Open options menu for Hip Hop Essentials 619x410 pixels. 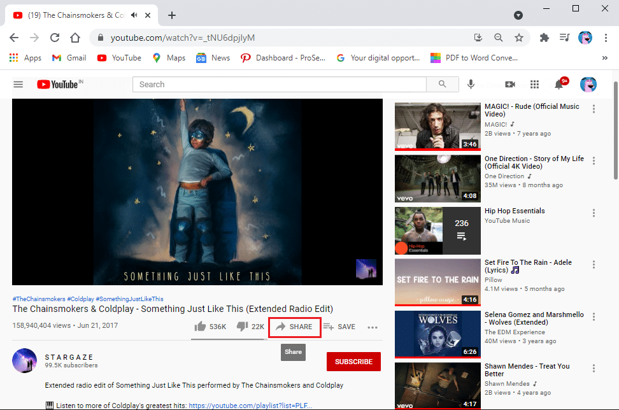click(x=594, y=213)
